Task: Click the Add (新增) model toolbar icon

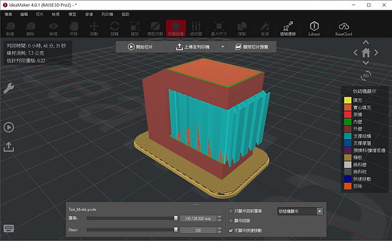Action: pyautogui.click(x=10, y=29)
